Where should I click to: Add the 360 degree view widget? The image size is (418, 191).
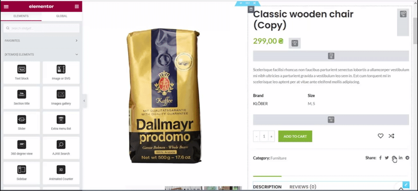[22, 148]
